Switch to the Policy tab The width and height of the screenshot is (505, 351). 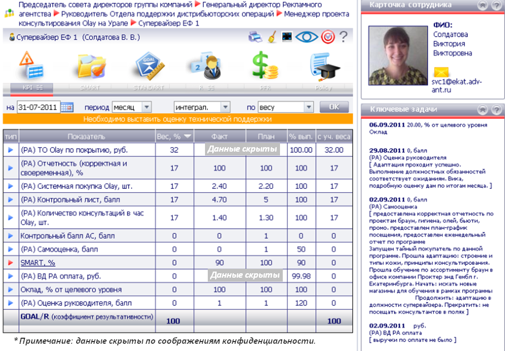click(x=323, y=88)
